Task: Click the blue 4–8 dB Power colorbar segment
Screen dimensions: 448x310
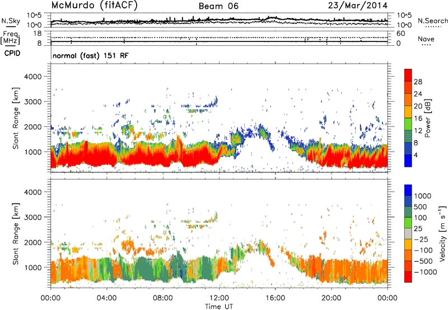Action: point(408,149)
